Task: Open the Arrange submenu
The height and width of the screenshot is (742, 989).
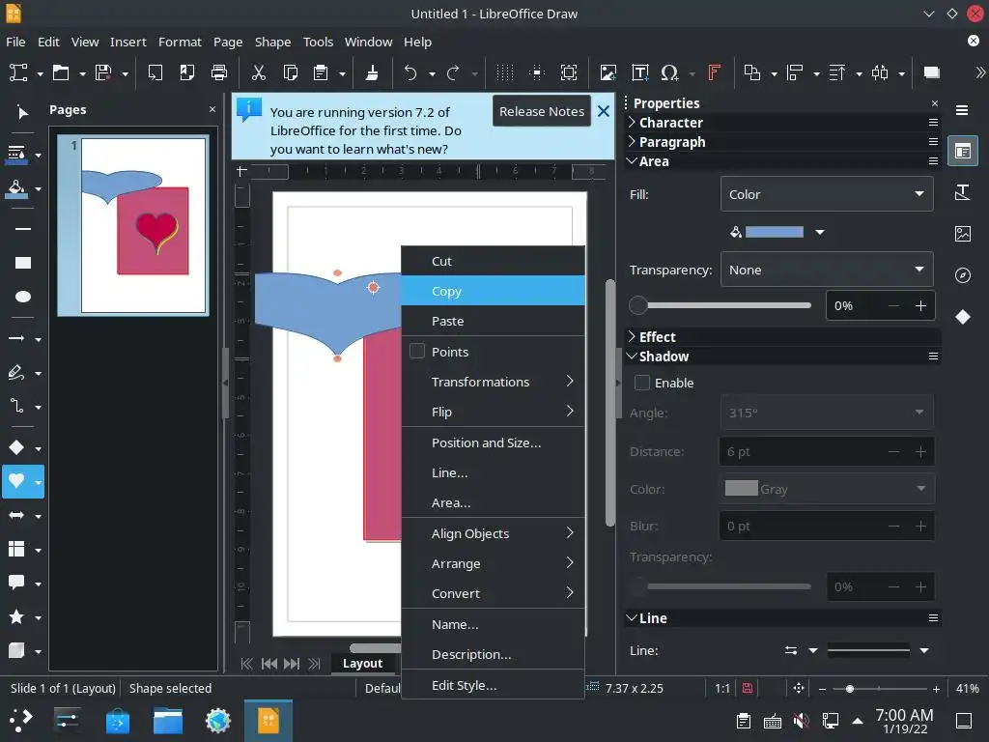Action: [494, 563]
